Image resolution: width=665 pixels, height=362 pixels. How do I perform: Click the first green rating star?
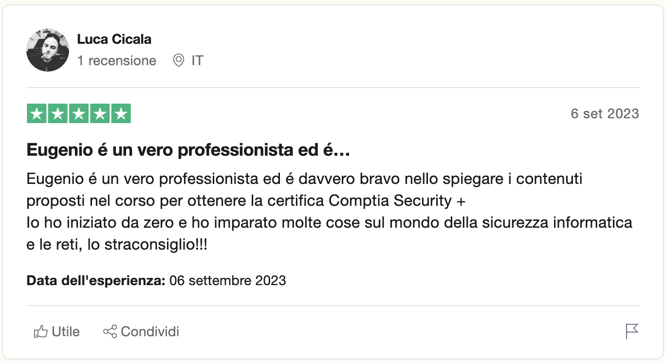pos(36,114)
